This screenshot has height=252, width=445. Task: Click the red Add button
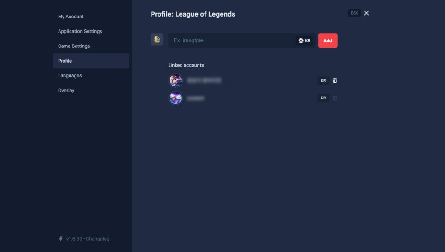328,40
